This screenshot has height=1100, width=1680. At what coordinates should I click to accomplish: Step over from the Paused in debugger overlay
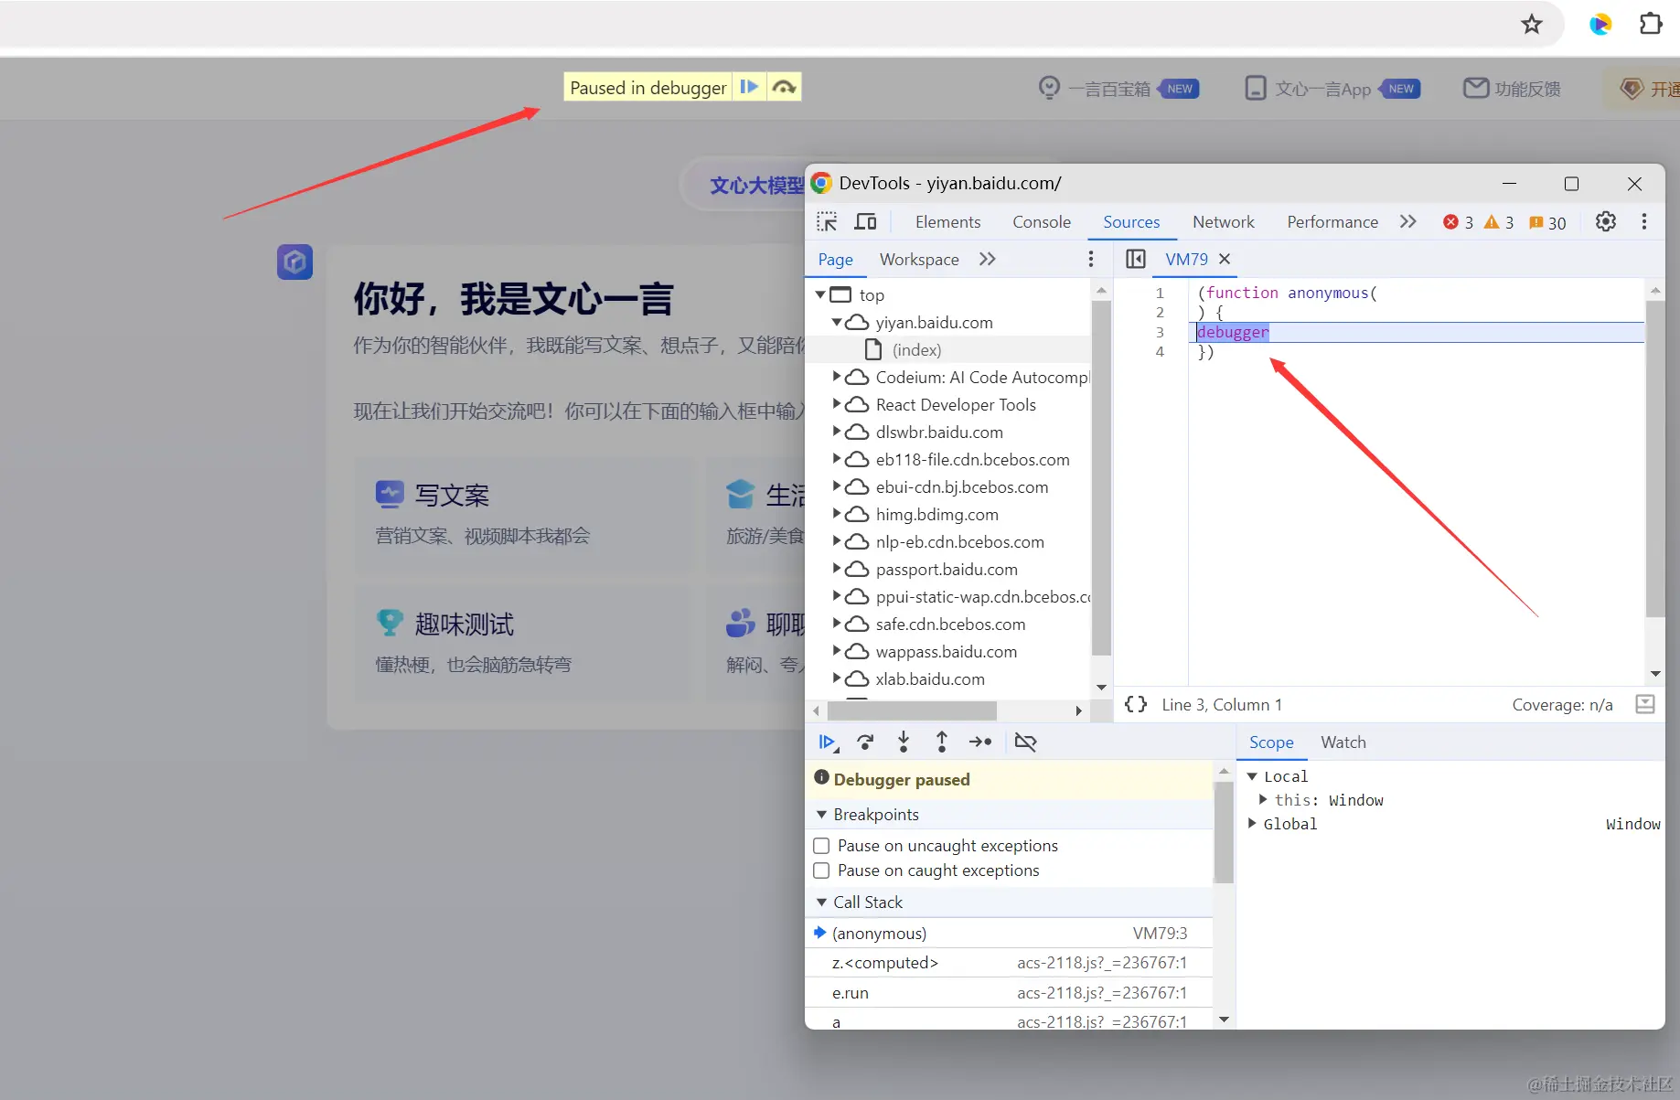pyautogui.click(x=784, y=87)
